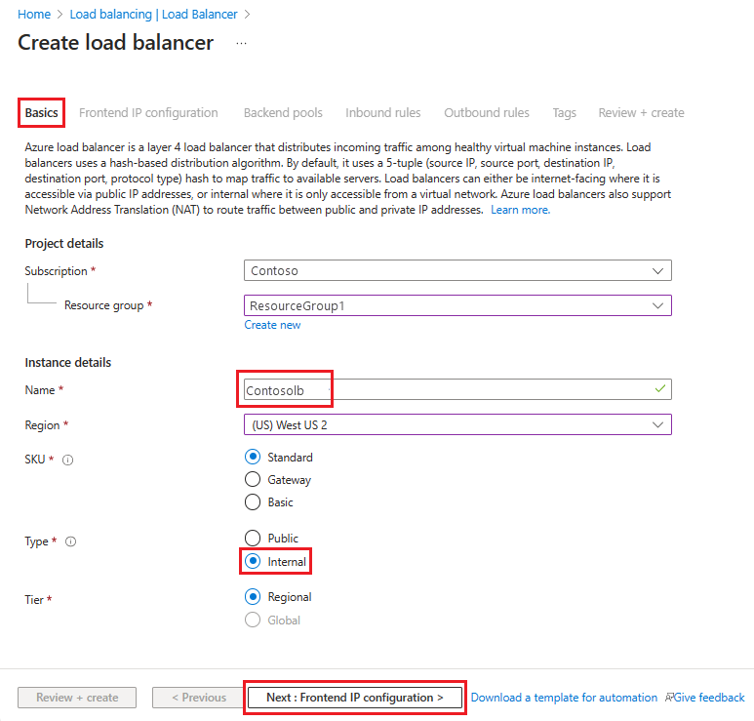Click the Give feedback icon
This screenshot has height=721, width=754.
click(672, 698)
